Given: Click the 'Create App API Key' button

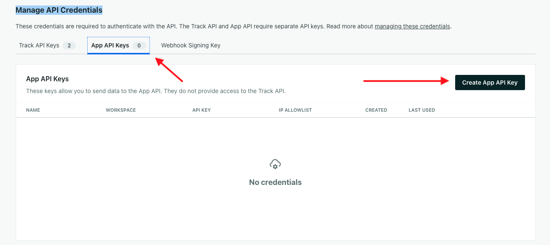Looking at the screenshot, I should [490, 83].
